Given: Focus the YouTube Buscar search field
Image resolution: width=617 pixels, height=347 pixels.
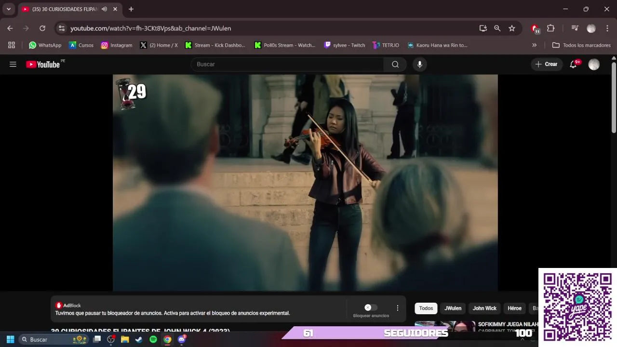Looking at the screenshot, I should pos(287,64).
